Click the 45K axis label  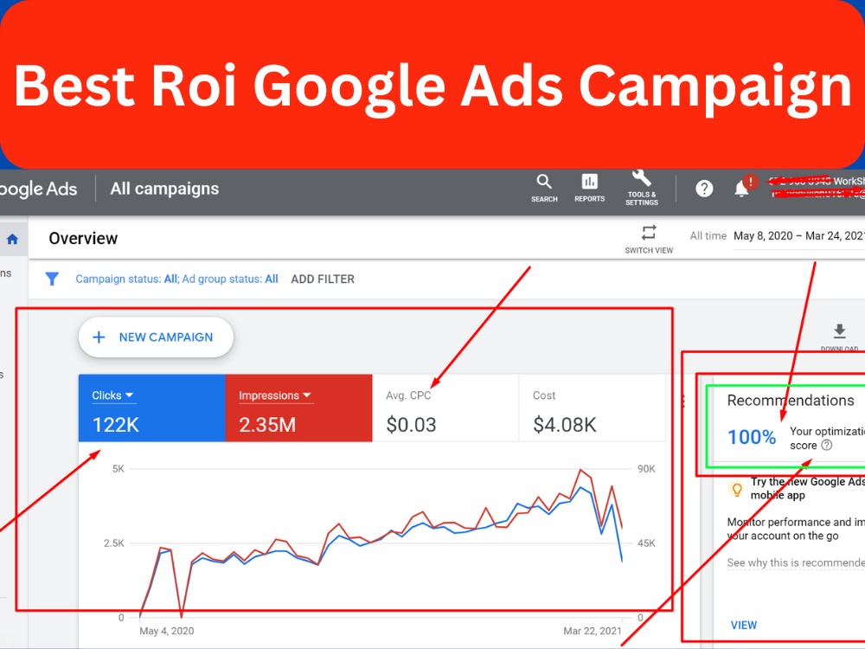click(646, 543)
